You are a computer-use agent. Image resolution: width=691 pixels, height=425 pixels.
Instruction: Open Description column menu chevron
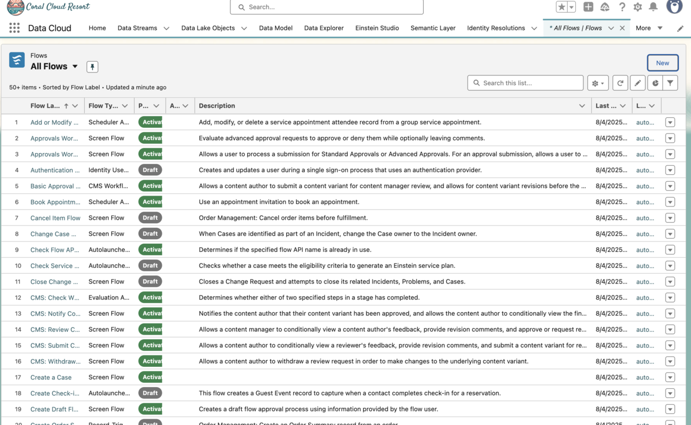coord(582,106)
